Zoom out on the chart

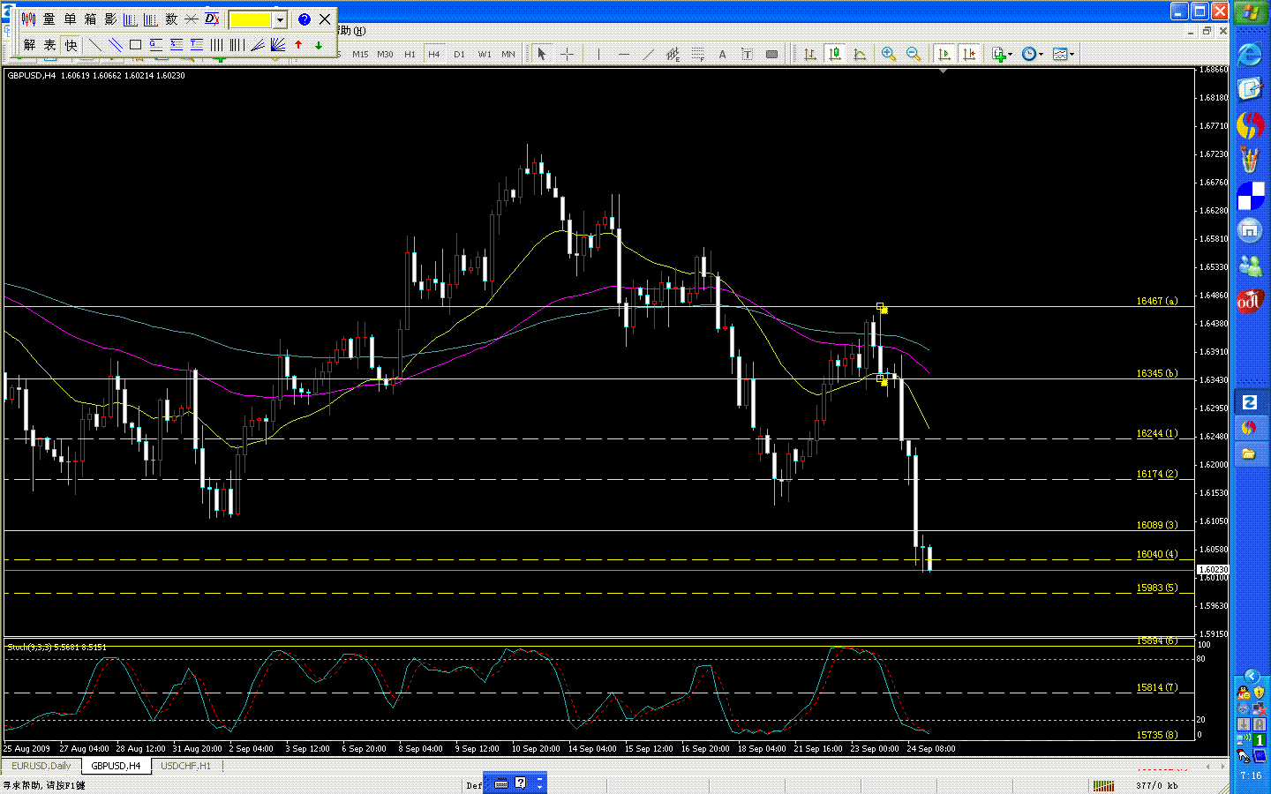(x=914, y=55)
